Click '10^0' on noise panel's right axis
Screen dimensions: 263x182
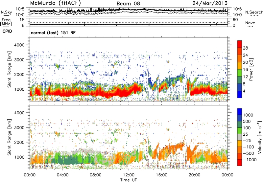point(237,15)
